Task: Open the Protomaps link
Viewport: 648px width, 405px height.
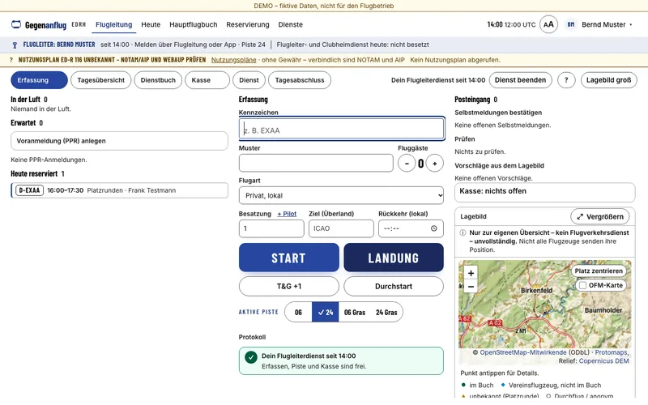Action: [612, 352]
